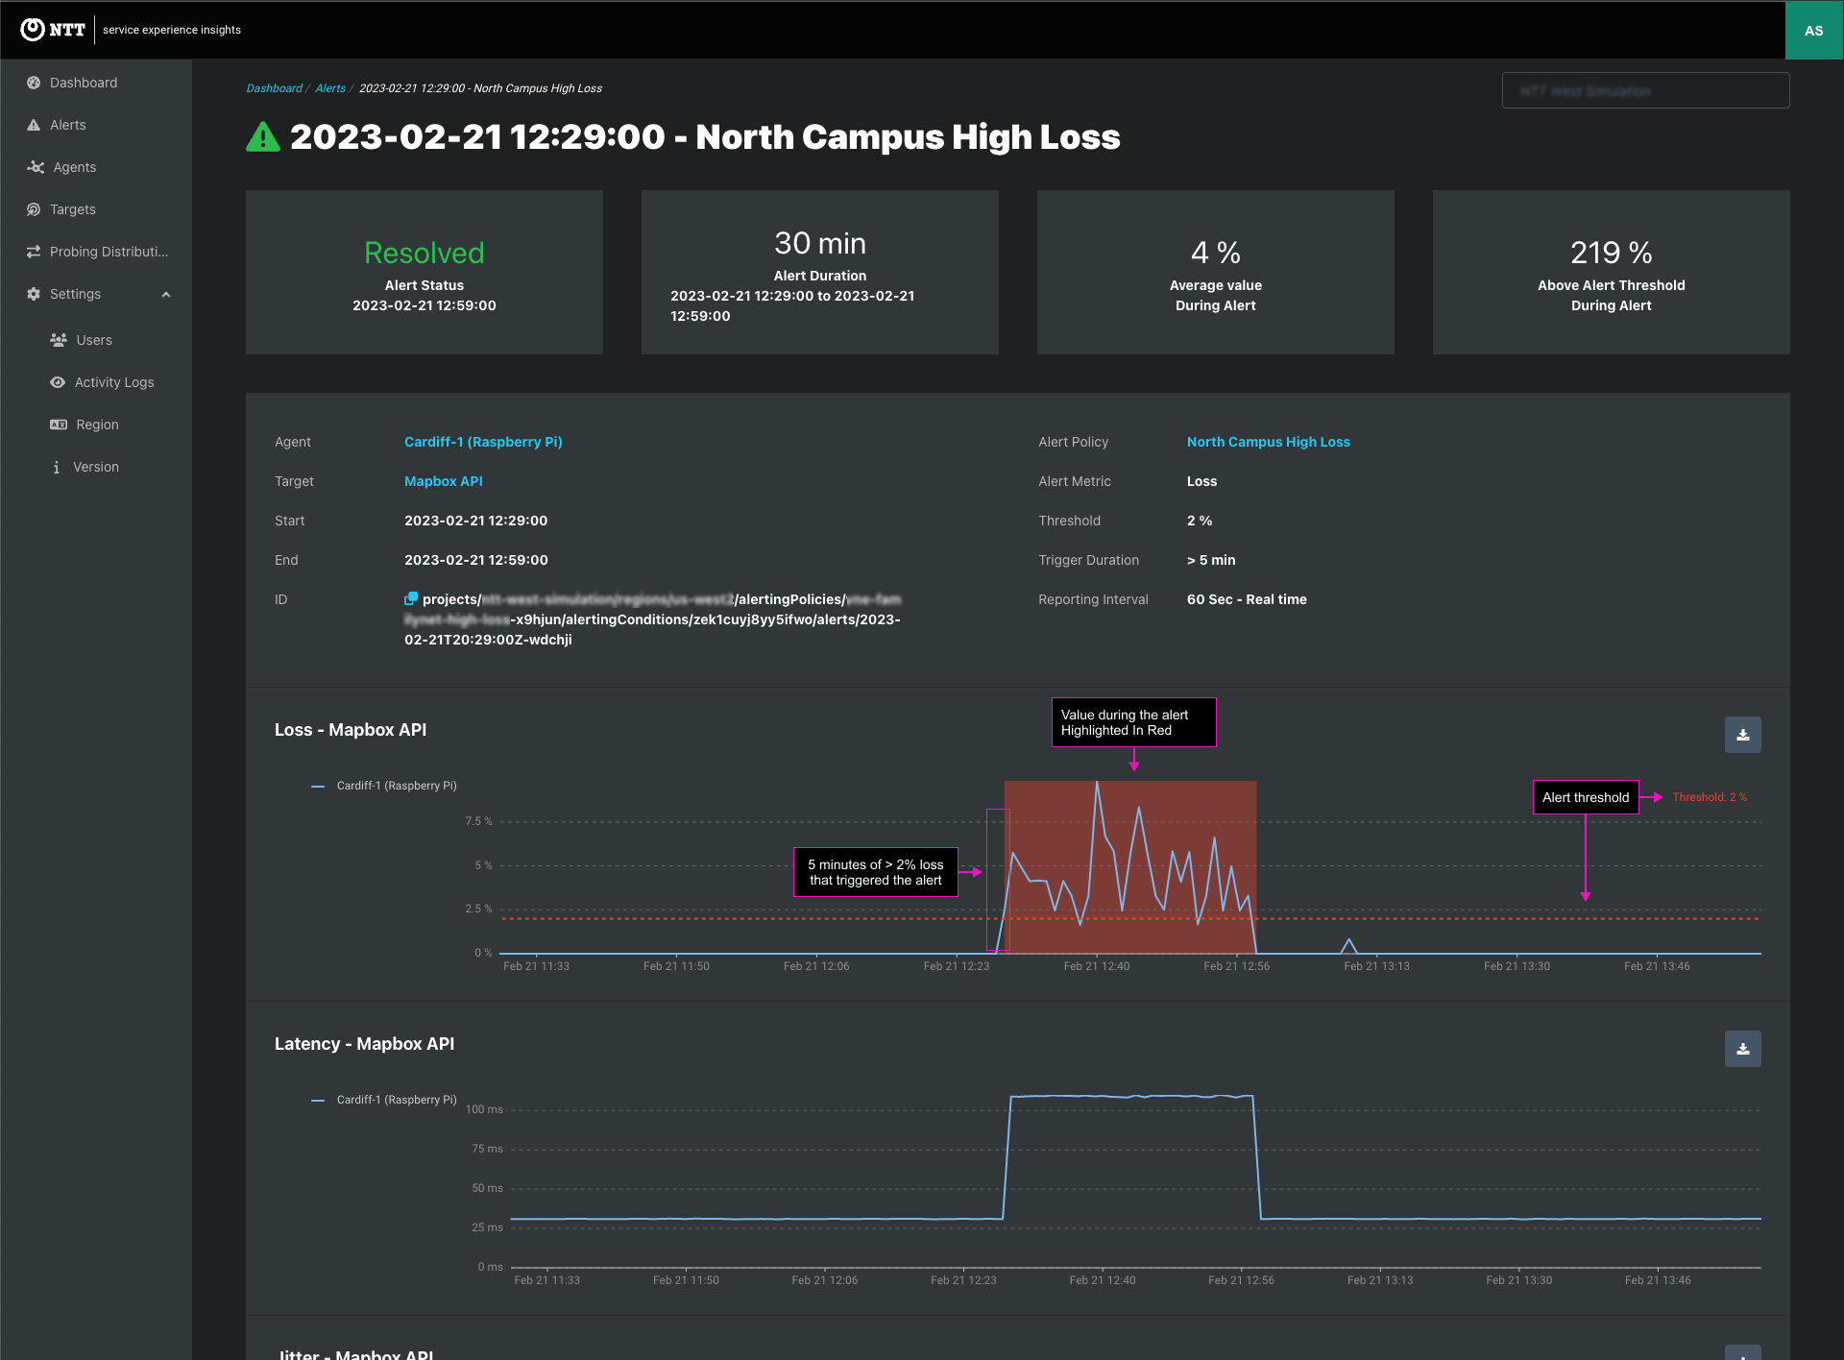Click the 219 % Above Alert Threshold card
This screenshot has width=1844, height=1360.
(x=1612, y=272)
